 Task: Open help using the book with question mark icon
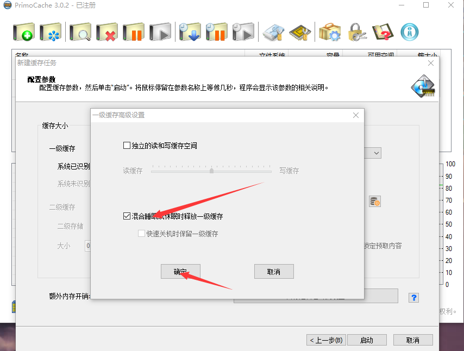coord(383,32)
